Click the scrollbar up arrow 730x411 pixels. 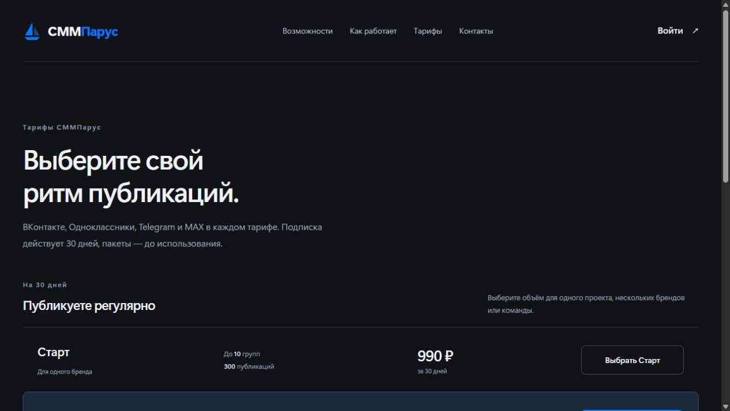tap(725, 5)
